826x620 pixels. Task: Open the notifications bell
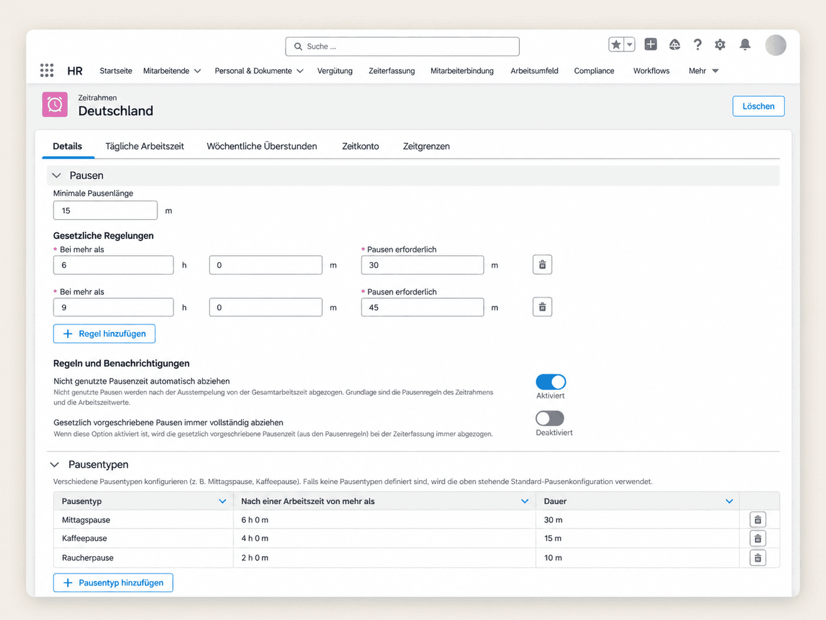pyautogui.click(x=745, y=44)
